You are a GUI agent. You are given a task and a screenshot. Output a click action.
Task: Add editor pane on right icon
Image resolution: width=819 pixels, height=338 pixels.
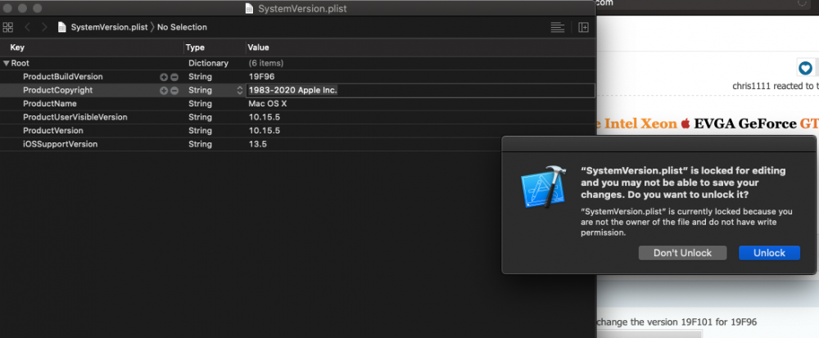[583, 27]
